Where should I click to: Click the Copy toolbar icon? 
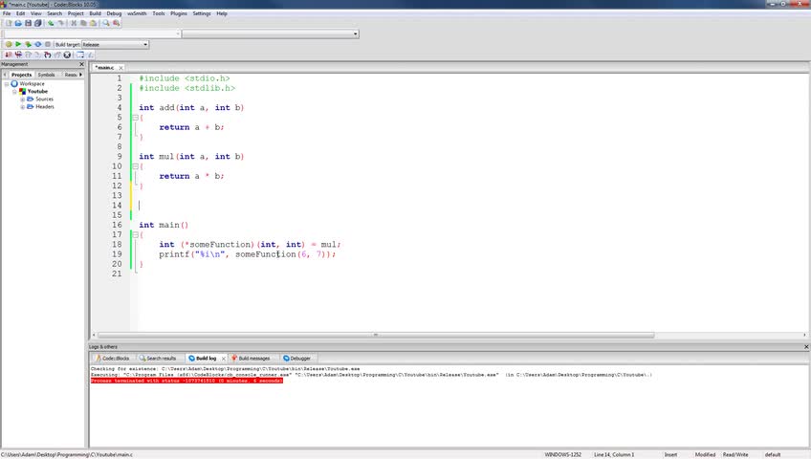[83, 23]
